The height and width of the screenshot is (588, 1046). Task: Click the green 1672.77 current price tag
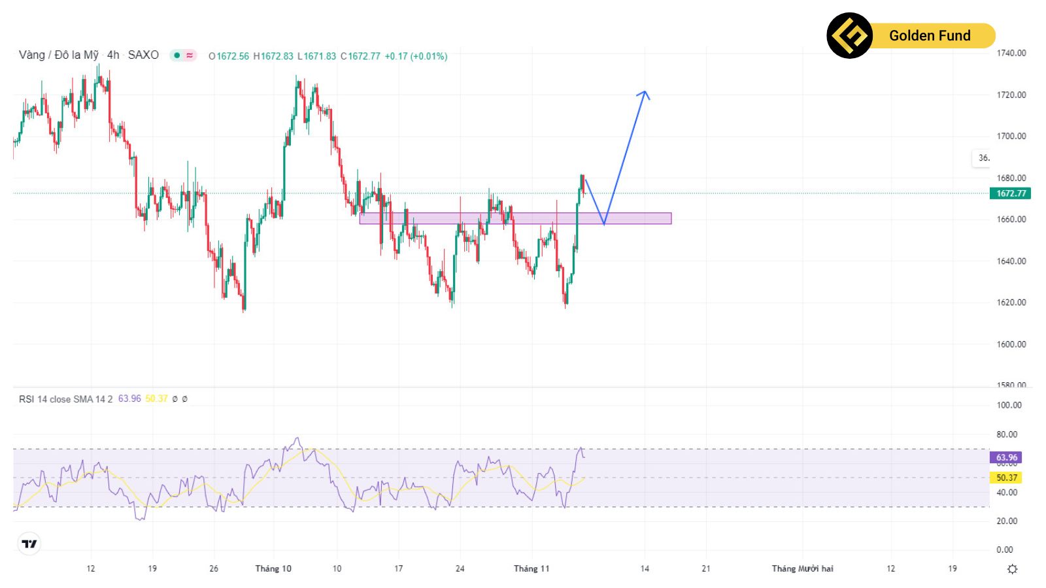tap(1011, 193)
